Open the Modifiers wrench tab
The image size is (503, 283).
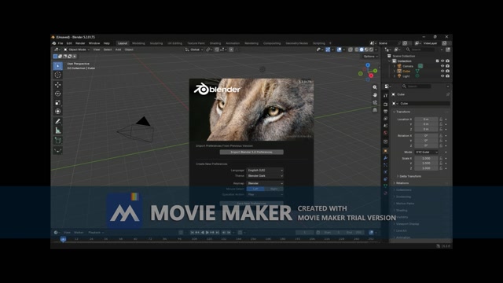pyautogui.click(x=385, y=158)
